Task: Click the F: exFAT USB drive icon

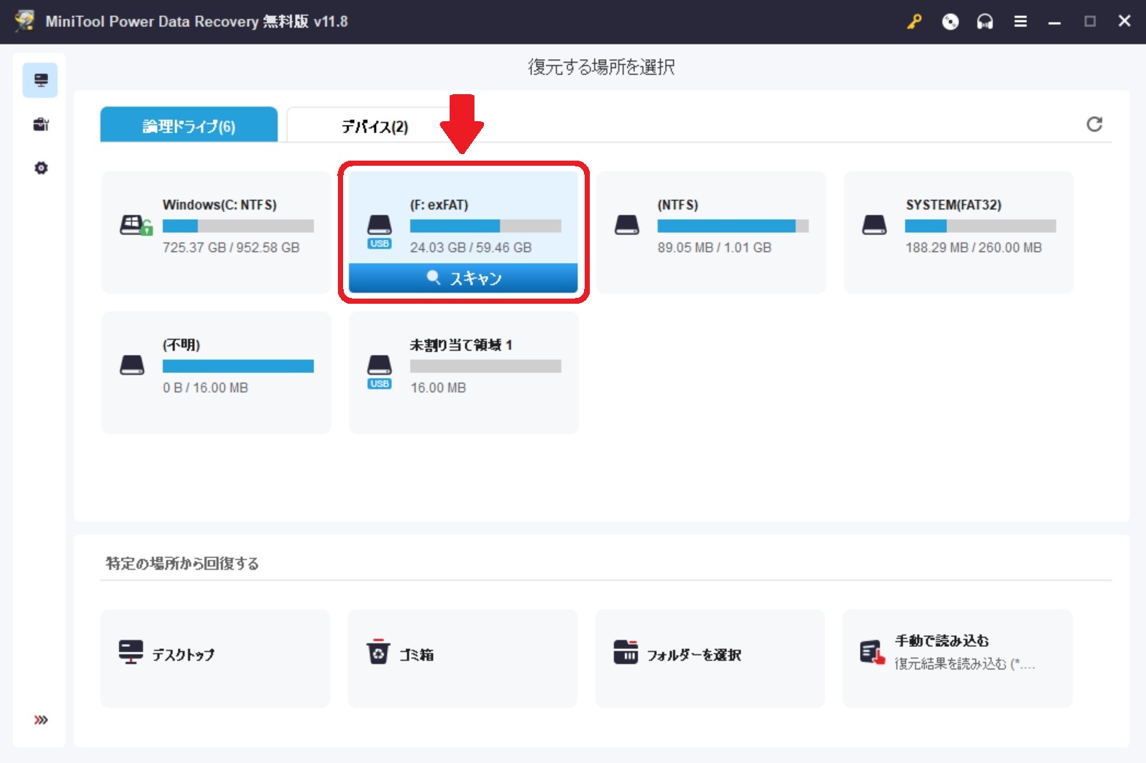Action: tap(380, 231)
